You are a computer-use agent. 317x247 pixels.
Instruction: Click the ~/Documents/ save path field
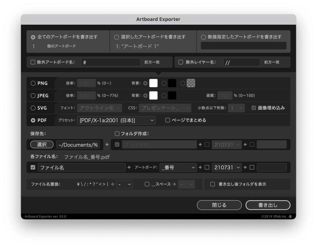(78, 145)
